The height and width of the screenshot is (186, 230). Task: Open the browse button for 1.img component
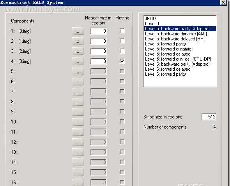[78, 41]
